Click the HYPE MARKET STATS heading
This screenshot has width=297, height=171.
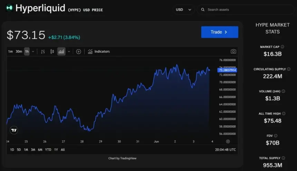[x=272, y=28]
